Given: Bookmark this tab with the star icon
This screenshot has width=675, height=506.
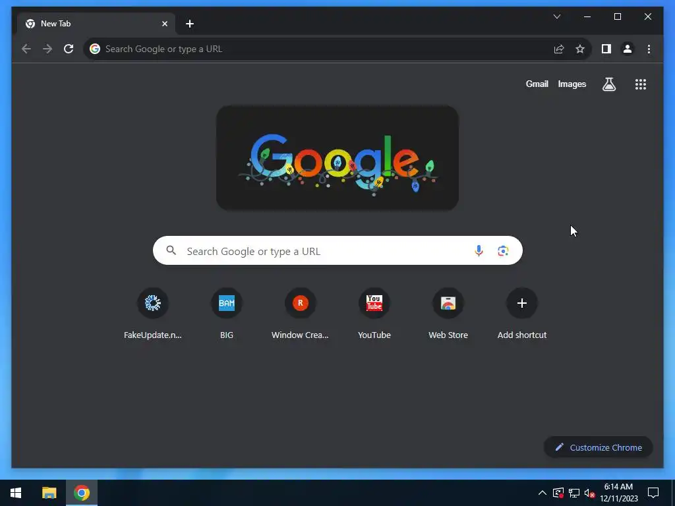Looking at the screenshot, I should click(580, 49).
